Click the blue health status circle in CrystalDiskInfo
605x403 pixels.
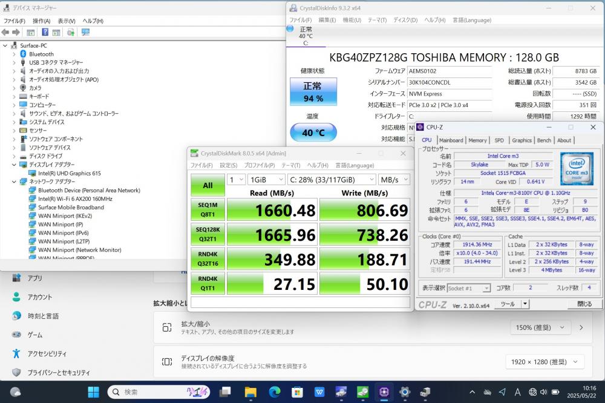[290, 28]
